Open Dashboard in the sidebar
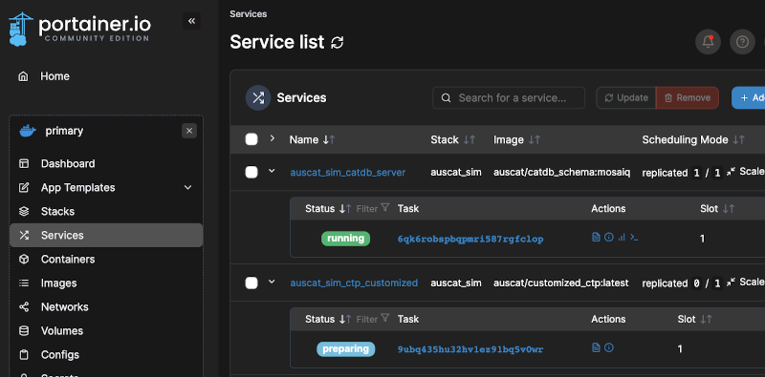765x377 pixels. click(106, 163)
